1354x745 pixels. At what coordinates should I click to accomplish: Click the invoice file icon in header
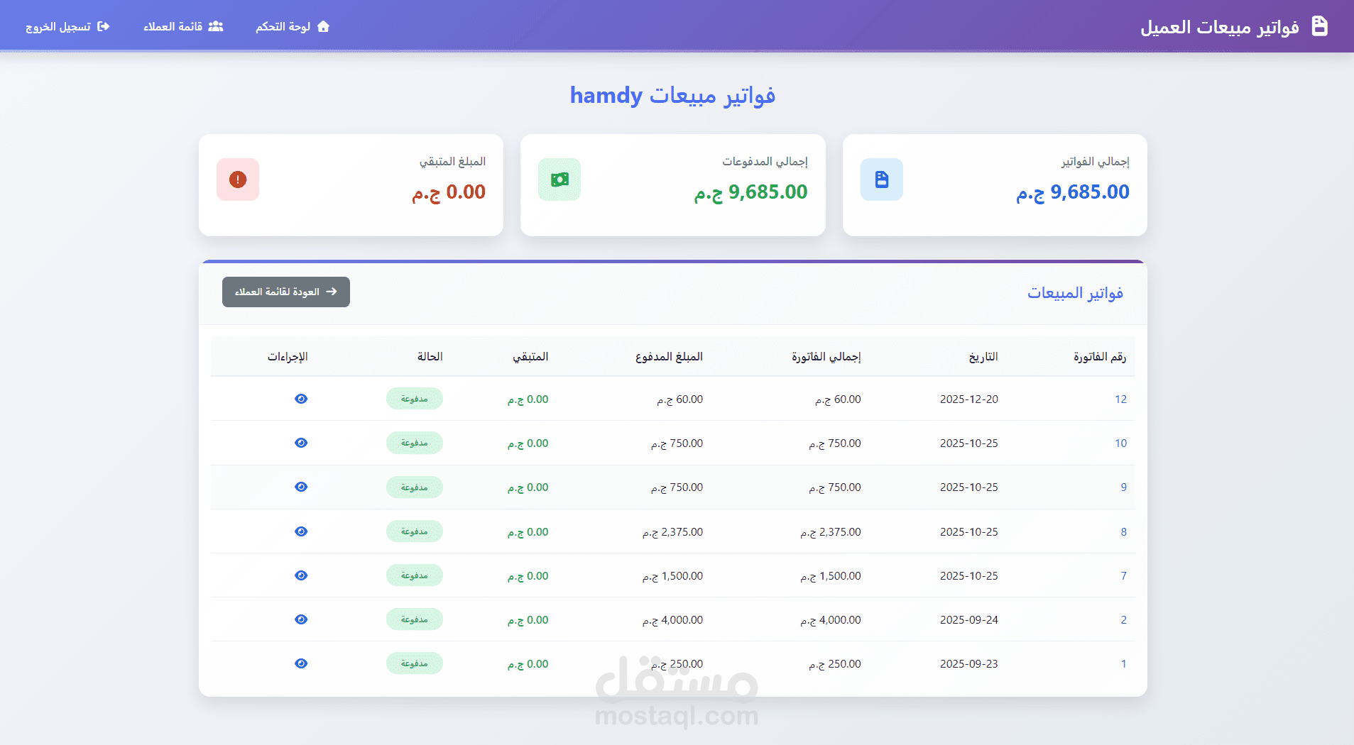click(1319, 26)
